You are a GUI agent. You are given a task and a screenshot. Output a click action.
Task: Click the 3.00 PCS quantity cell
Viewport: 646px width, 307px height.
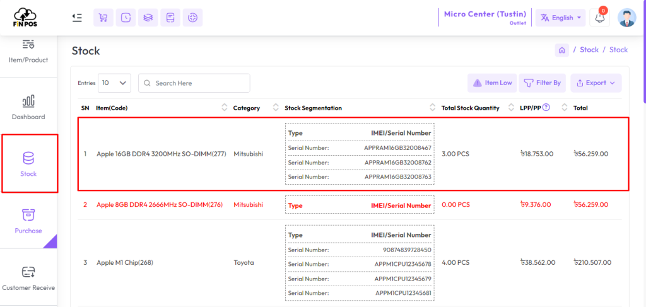point(455,154)
